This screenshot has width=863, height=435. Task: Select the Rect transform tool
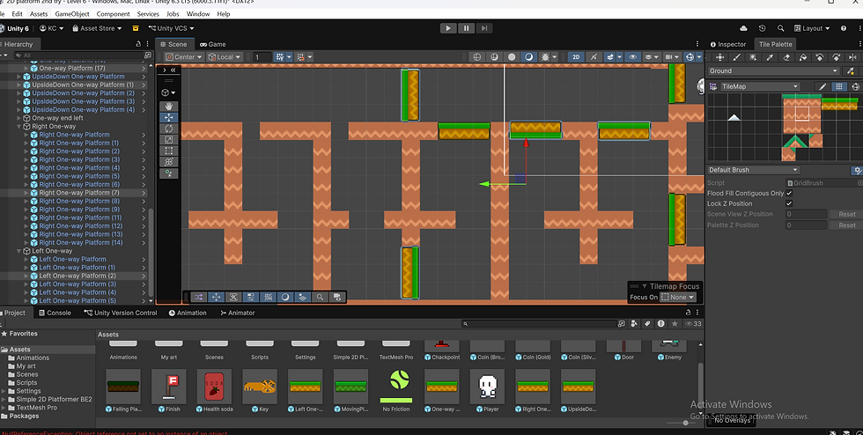[169, 151]
